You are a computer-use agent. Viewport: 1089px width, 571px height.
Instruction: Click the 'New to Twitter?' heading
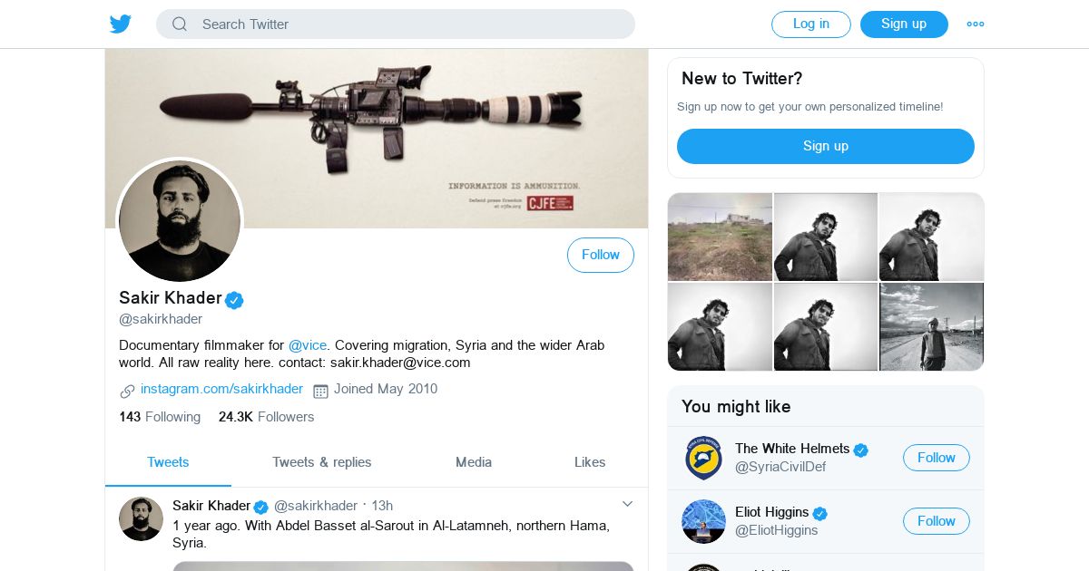point(742,79)
